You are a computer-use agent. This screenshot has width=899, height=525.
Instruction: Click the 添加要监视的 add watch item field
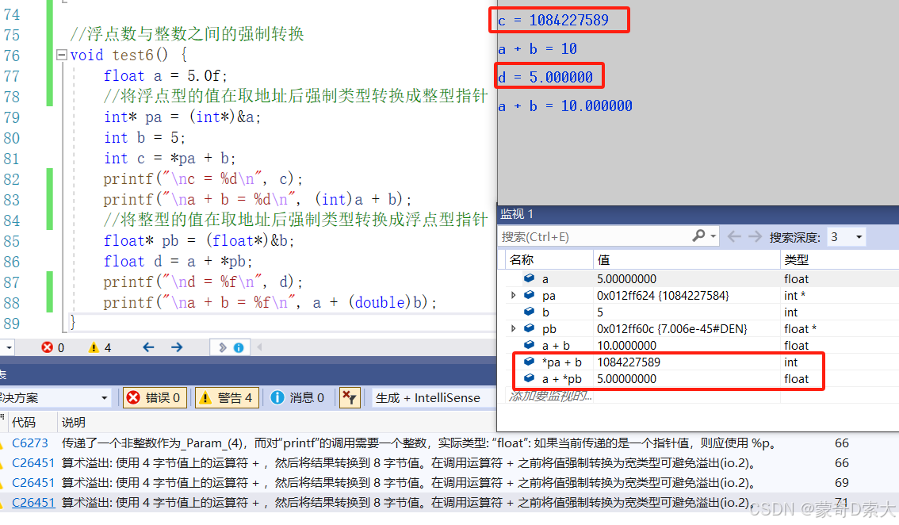549,396
